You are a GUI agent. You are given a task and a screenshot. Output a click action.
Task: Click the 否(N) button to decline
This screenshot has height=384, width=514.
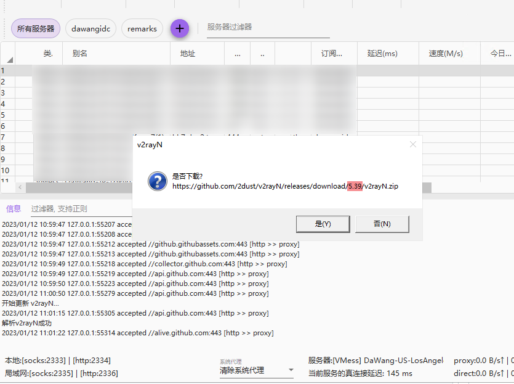coord(382,224)
